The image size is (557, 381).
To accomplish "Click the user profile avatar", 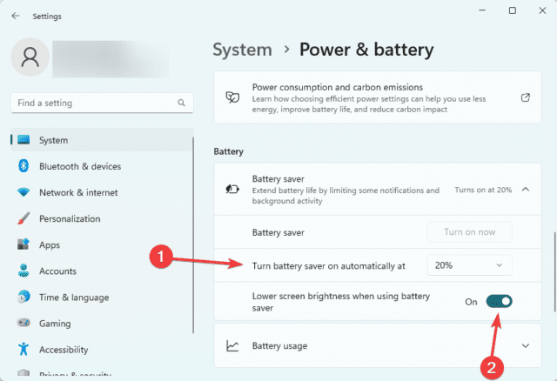I will (31, 57).
